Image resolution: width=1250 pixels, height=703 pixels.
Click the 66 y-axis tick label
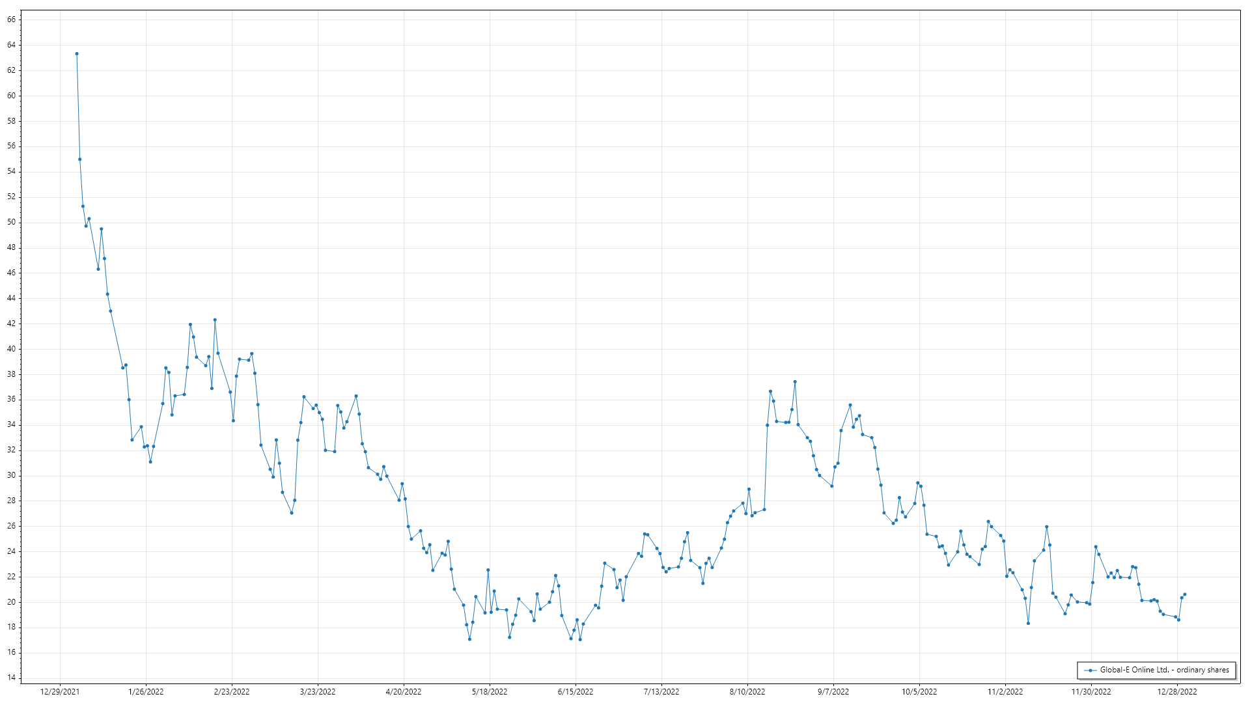pyautogui.click(x=12, y=20)
